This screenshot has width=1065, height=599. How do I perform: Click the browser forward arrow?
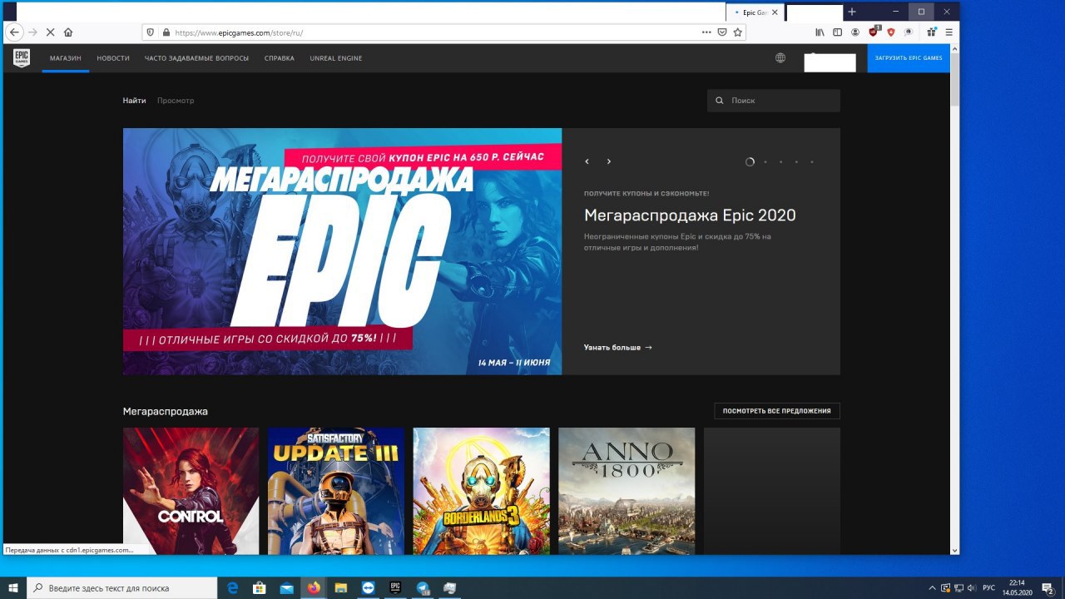tap(33, 32)
